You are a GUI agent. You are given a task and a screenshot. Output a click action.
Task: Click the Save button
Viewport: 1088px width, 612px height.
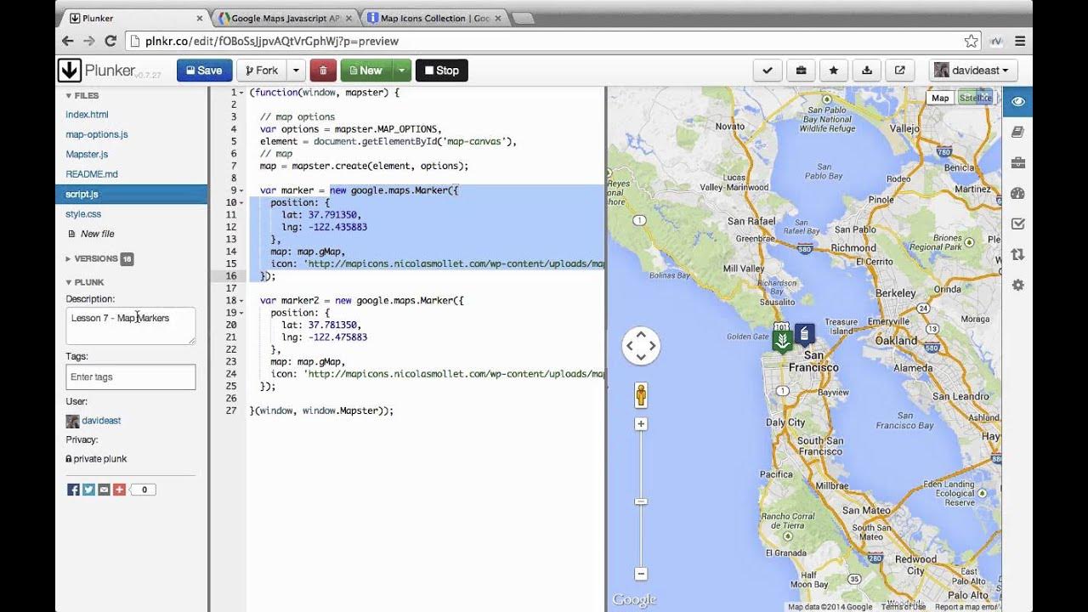204,71
